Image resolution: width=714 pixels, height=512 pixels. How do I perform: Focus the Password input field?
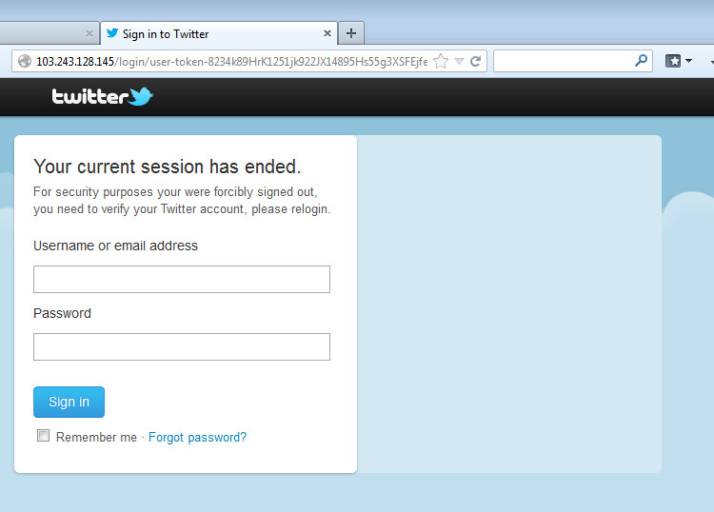[x=182, y=346]
